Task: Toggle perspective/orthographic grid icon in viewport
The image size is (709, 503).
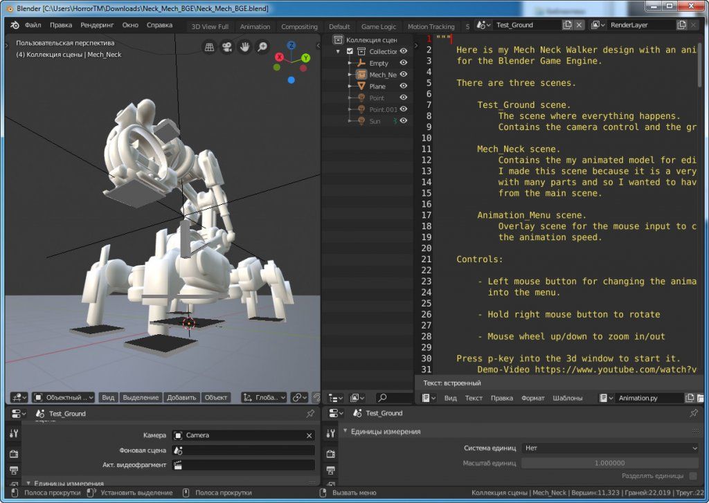Action: (x=209, y=47)
